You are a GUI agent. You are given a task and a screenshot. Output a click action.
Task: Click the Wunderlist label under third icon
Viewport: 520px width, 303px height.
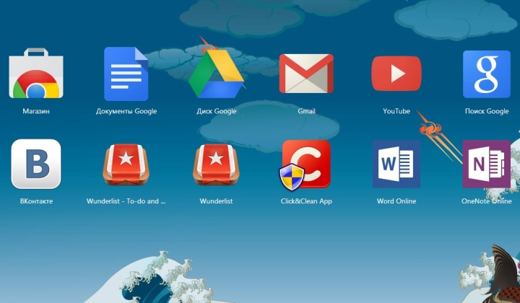coord(216,201)
